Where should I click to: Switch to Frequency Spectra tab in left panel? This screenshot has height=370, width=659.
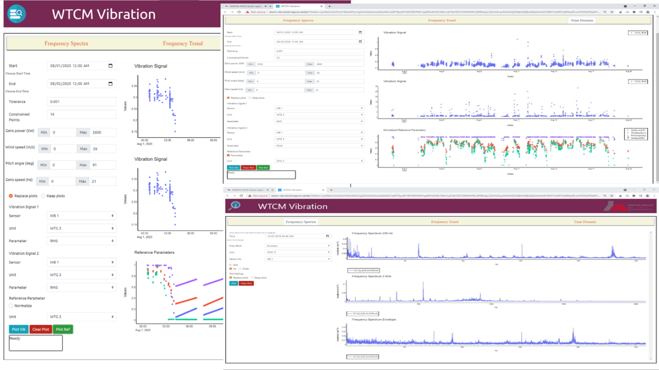pyautogui.click(x=66, y=43)
